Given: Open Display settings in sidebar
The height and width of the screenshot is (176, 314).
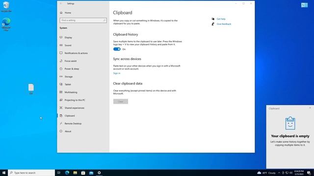Looking at the screenshot, I should (x=68, y=38).
